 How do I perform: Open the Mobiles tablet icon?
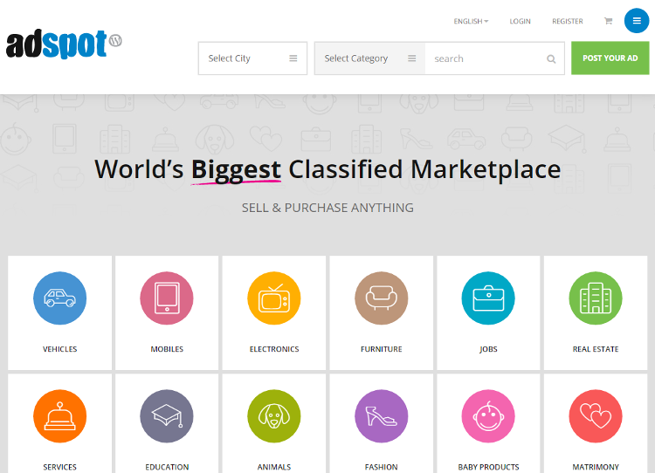click(167, 298)
